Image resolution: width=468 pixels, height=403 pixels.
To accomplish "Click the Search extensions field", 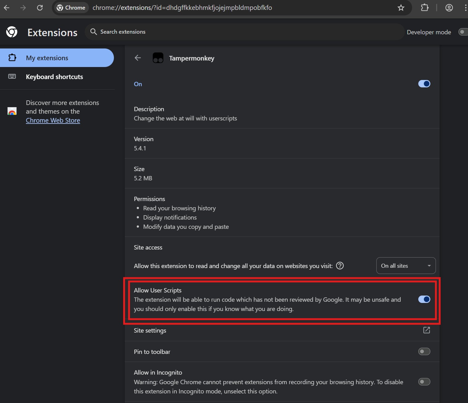I will [244, 32].
